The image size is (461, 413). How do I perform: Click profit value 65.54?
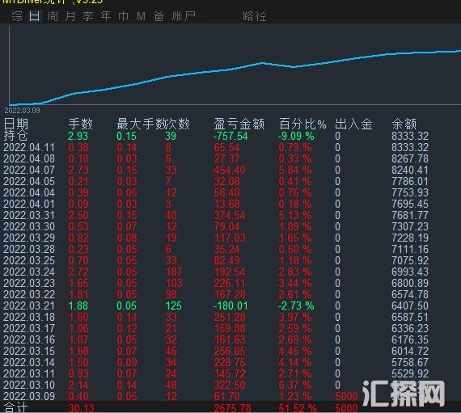(x=226, y=147)
